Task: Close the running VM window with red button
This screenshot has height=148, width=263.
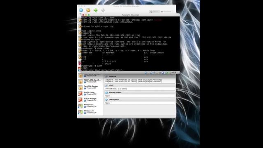Action: (x=83, y=15)
